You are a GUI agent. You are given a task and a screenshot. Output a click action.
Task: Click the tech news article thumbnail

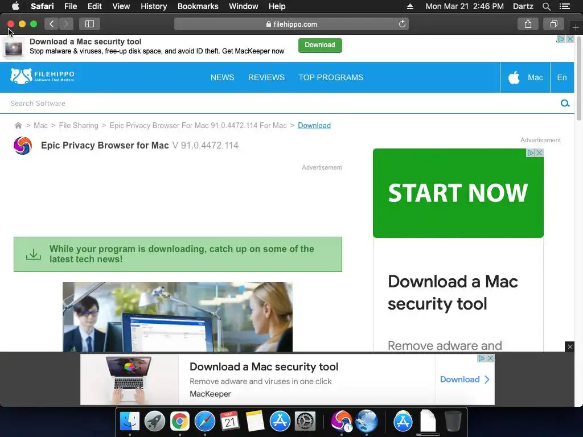click(x=178, y=316)
